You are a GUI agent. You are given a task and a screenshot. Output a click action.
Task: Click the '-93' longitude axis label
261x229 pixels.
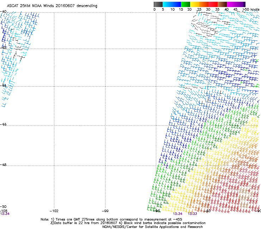[x=207, y=211]
